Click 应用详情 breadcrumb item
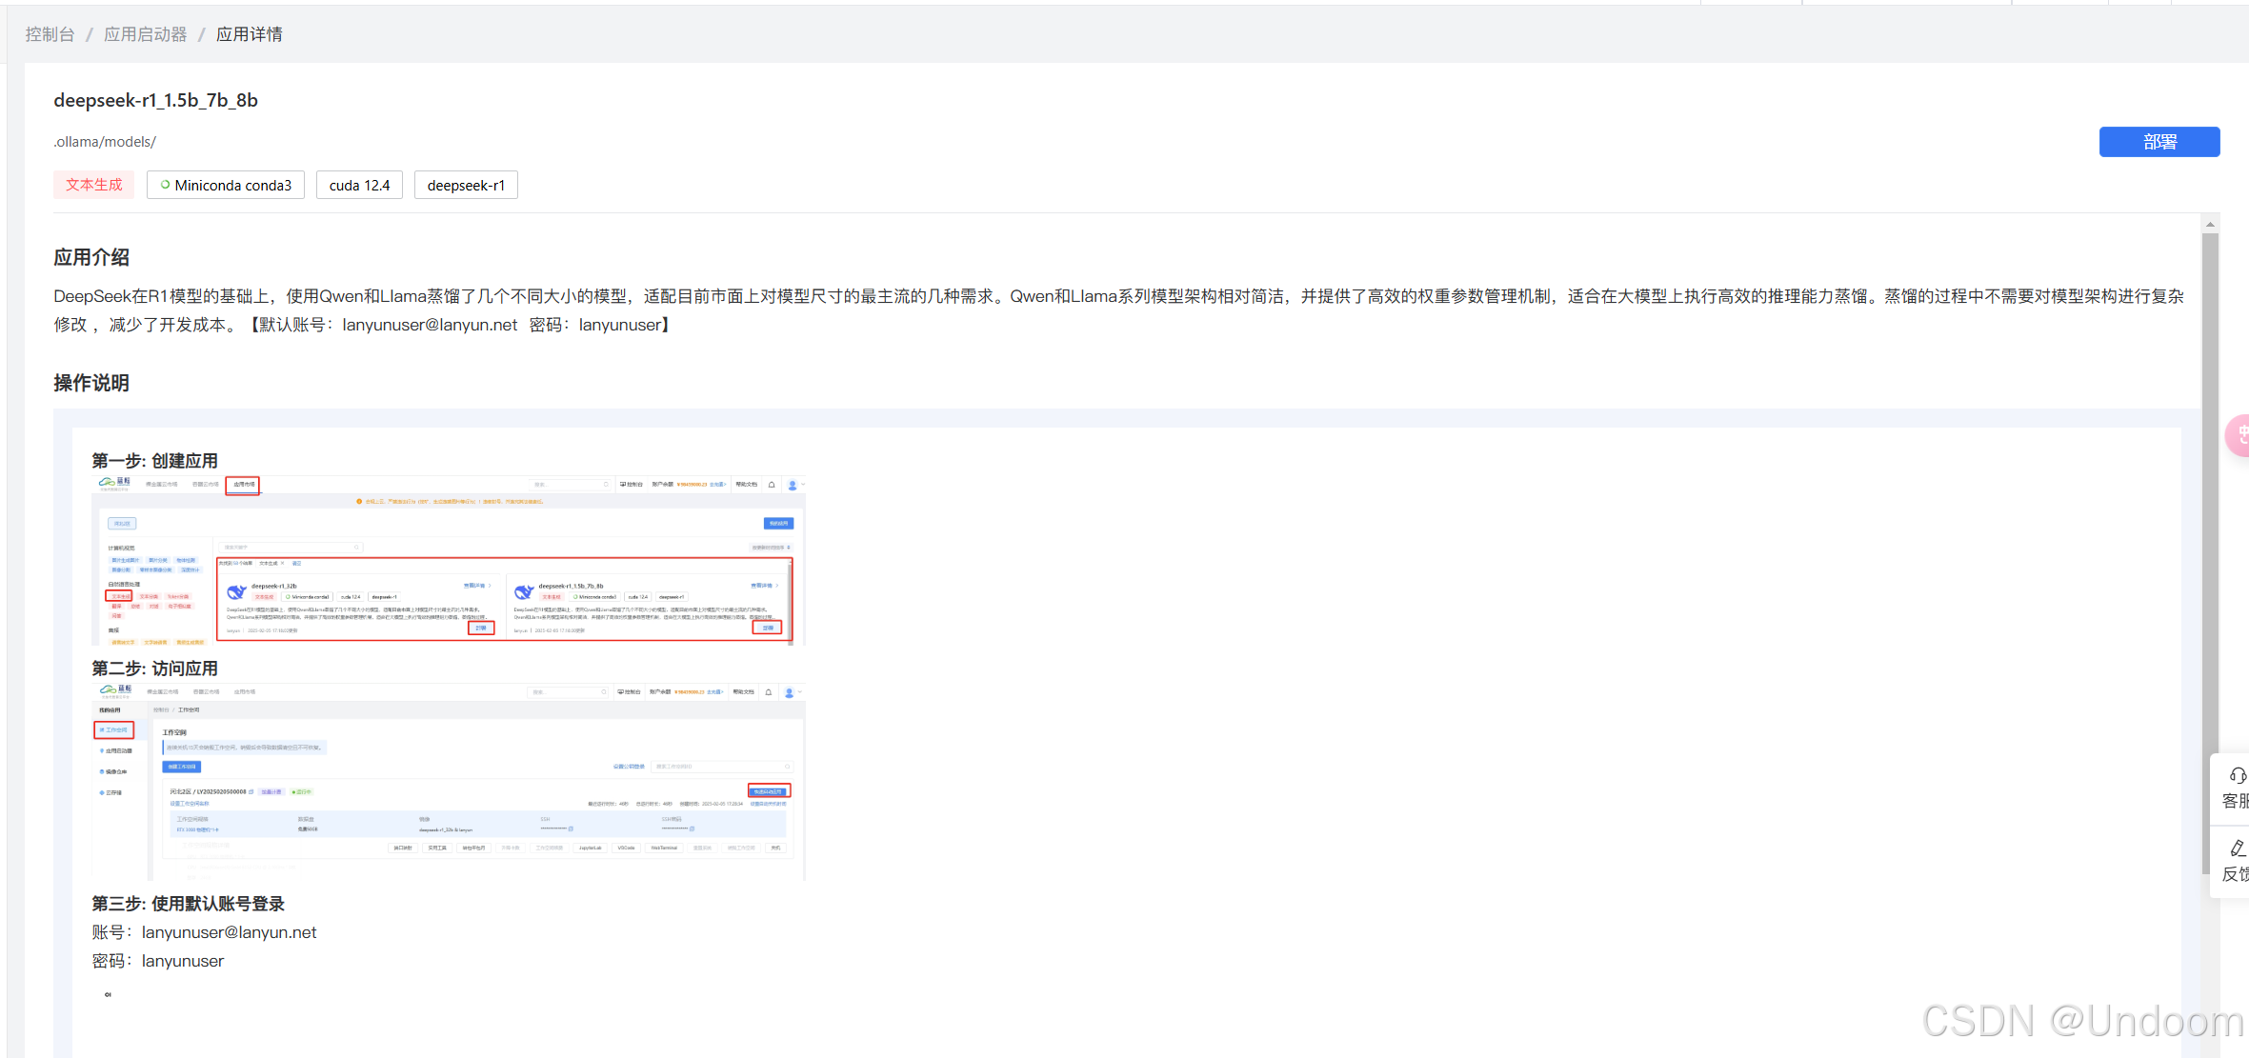 [249, 34]
